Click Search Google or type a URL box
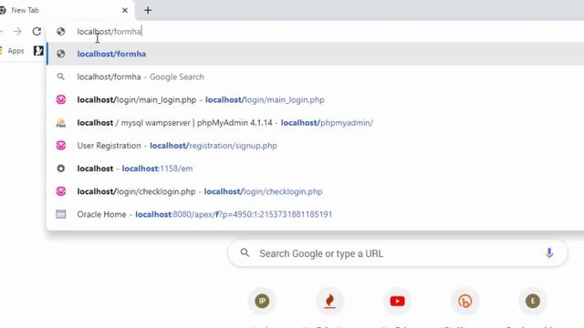Screen dimensions: 584x328 coord(398,253)
